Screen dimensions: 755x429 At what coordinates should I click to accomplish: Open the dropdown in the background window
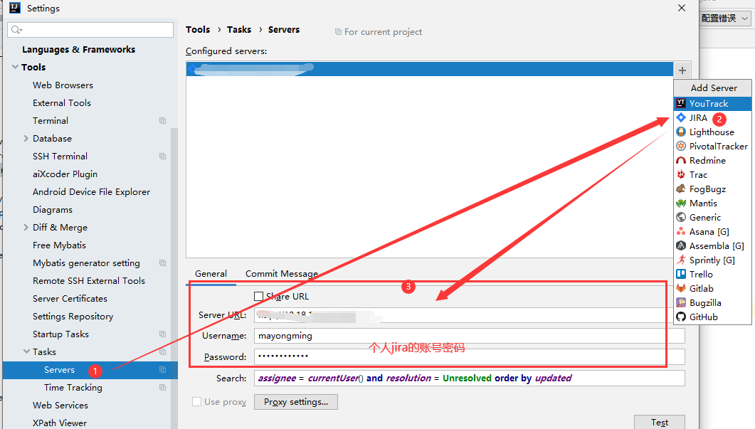click(x=724, y=18)
